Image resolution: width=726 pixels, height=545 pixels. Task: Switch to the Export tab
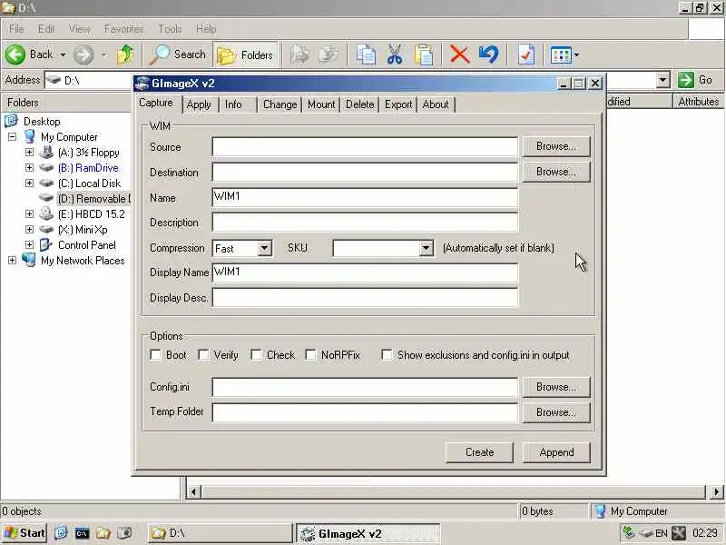[398, 104]
